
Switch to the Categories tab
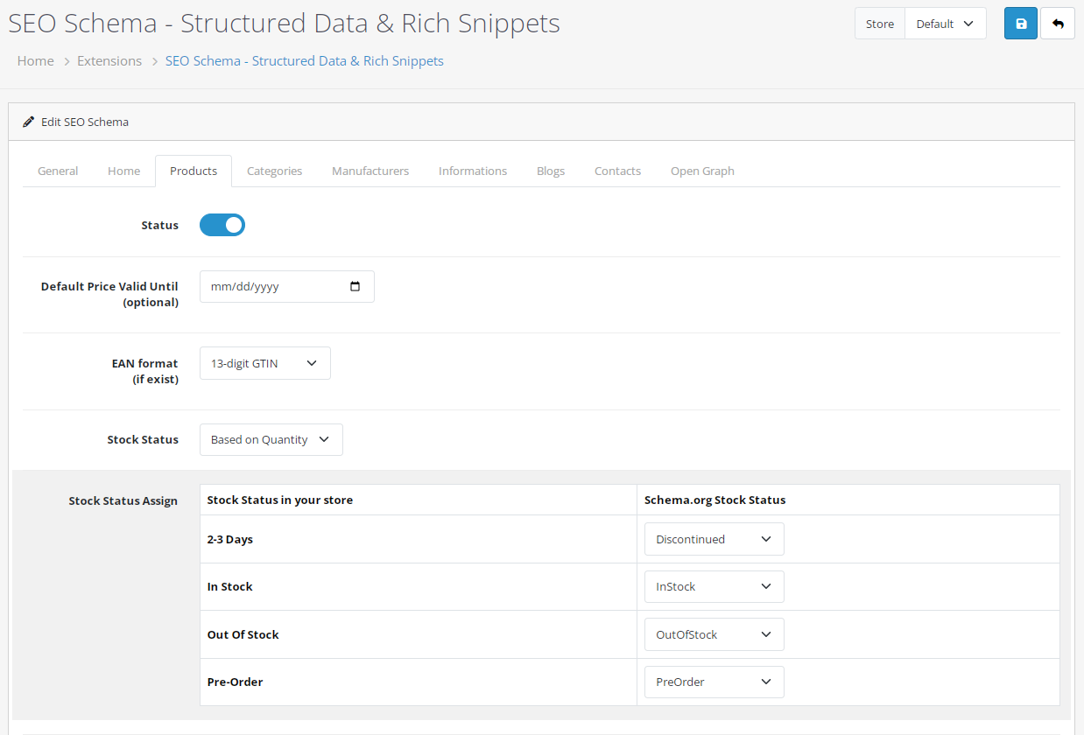pyautogui.click(x=274, y=171)
